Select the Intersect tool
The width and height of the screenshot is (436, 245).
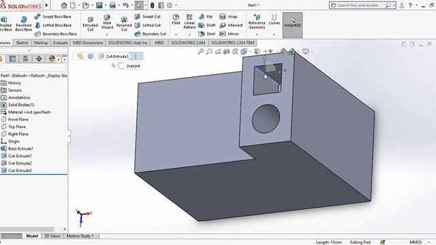coord(231,25)
